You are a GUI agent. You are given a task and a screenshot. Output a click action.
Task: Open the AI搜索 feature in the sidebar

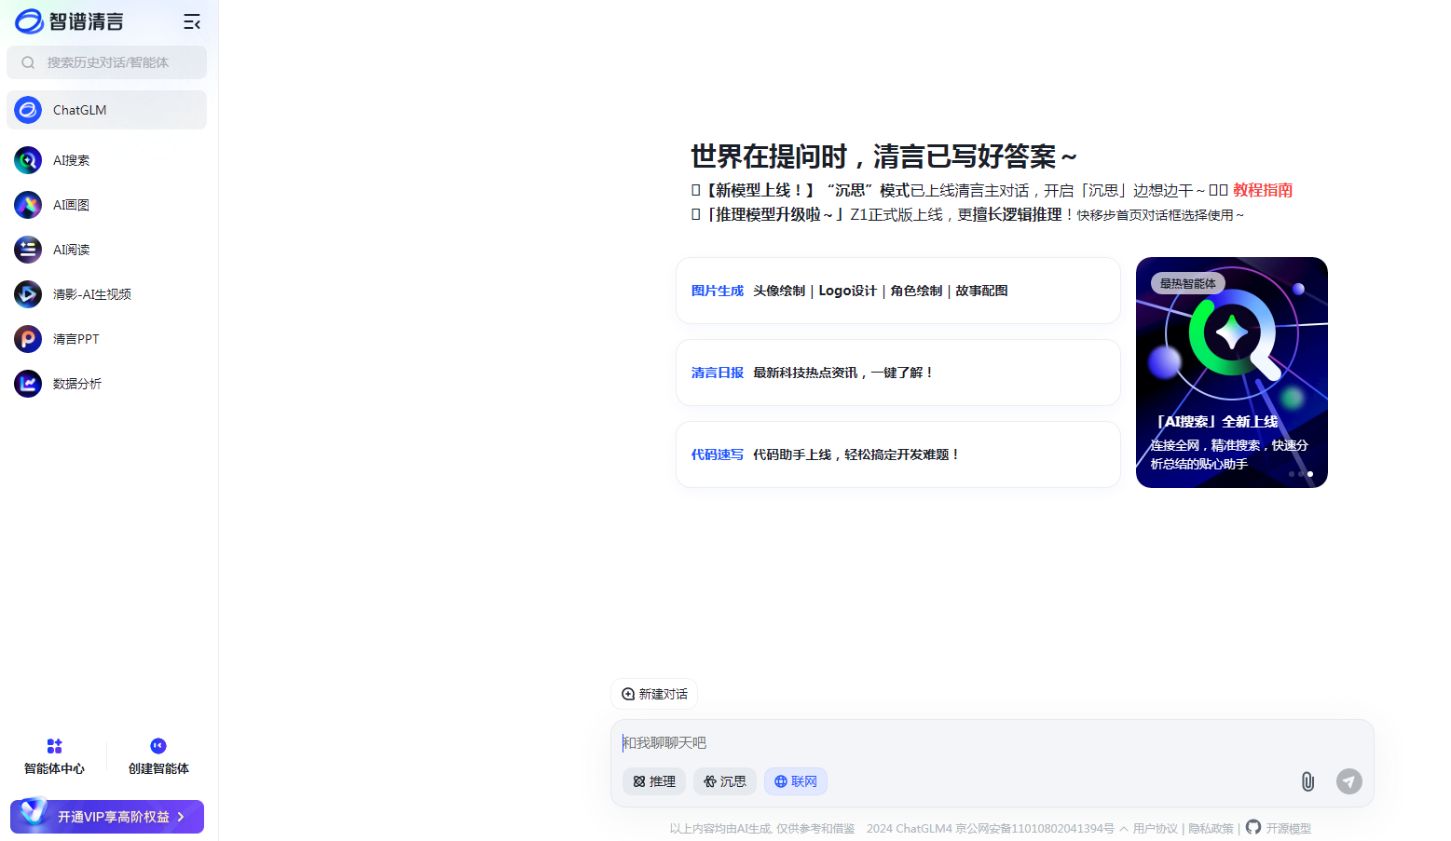coord(70,159)
